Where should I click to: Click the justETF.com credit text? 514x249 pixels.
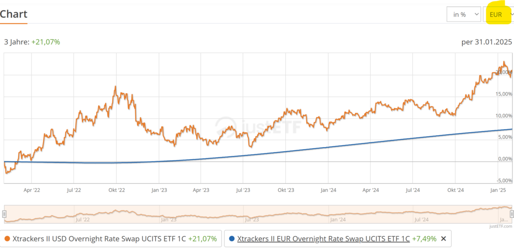coord(502,226)
